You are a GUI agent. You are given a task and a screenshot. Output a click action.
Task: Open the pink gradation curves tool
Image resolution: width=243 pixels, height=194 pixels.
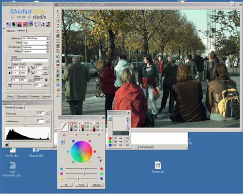(x=25, y=24)
